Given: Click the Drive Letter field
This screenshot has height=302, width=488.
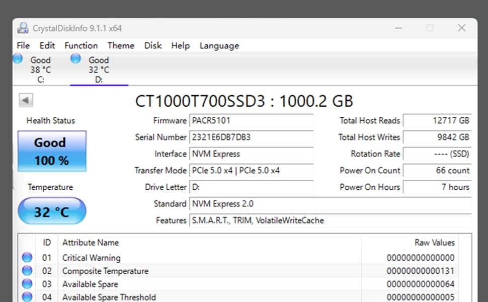Looking at the screenshot, I should click(252, 187).
